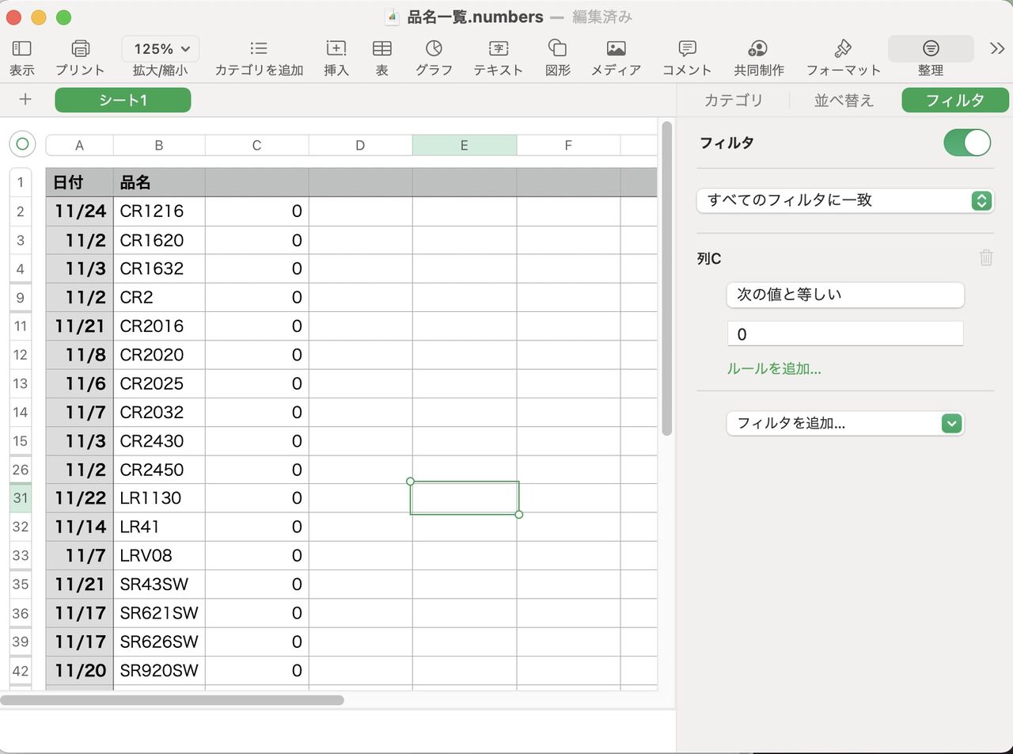The image size is (1013, 754).
Task: Click the メディア media icon
Action: point(616,49)
